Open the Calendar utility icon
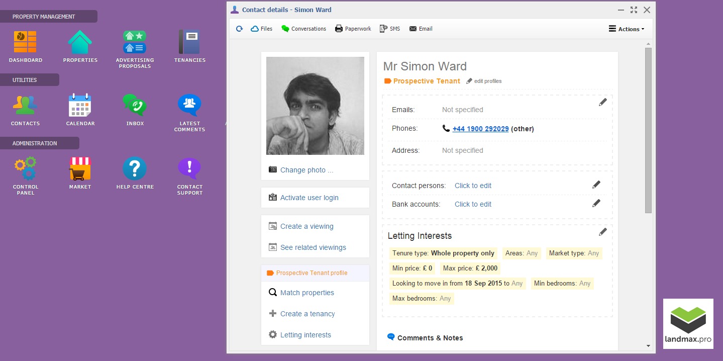The width and height of the screenshot is (723, 361). [x=80, y=106]
